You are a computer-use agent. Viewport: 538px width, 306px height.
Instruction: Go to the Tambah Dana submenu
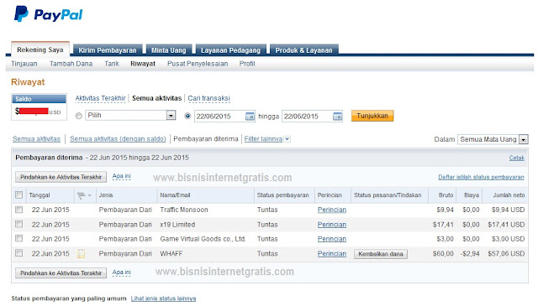pyautogui.click(x=71, y=64)
